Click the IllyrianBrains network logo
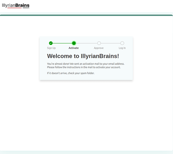This screenshot has width=173, height=154. click(x=16, y=6)
